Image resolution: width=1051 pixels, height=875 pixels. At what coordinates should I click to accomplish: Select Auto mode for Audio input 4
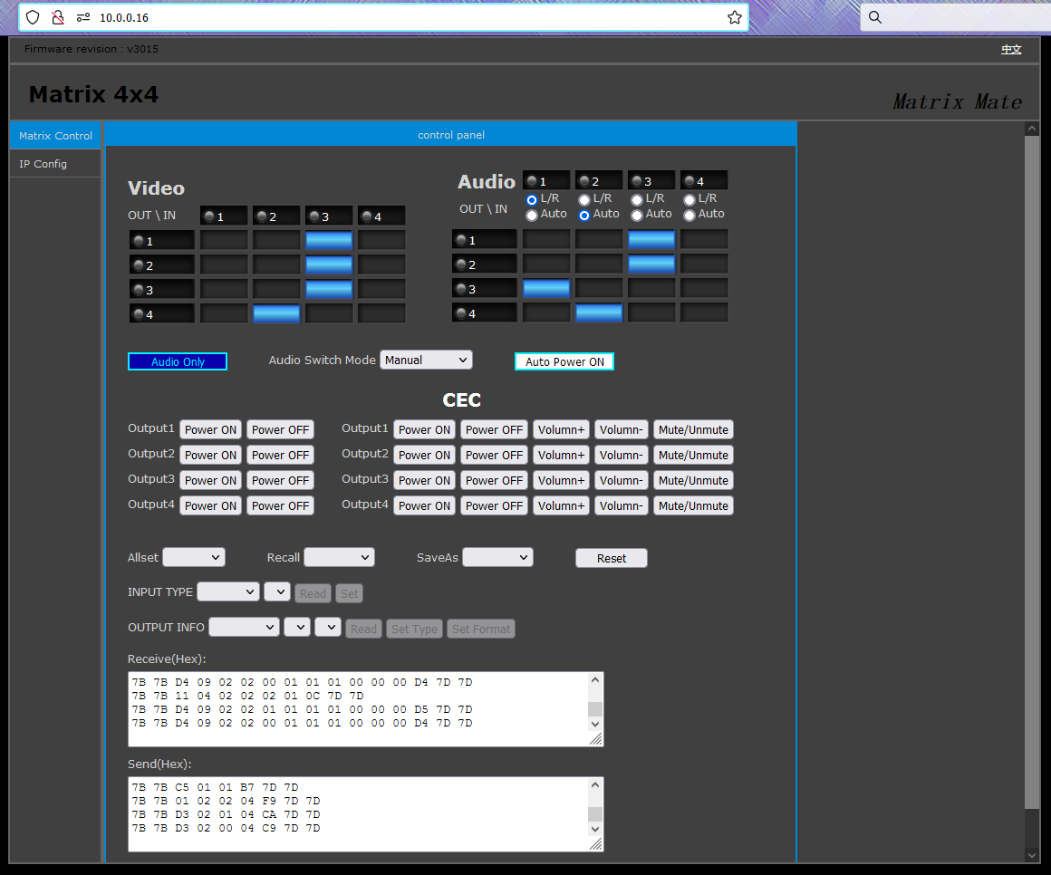point(689,214)
